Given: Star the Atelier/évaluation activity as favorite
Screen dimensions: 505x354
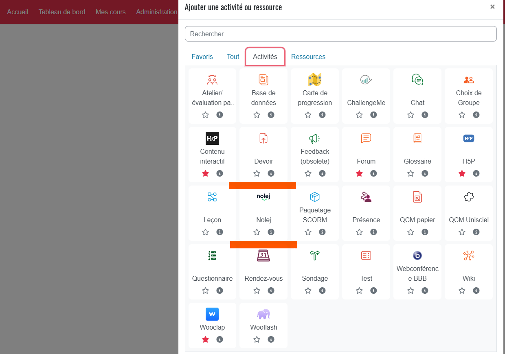Looking at the screenshot, I should tap(205, 115).
